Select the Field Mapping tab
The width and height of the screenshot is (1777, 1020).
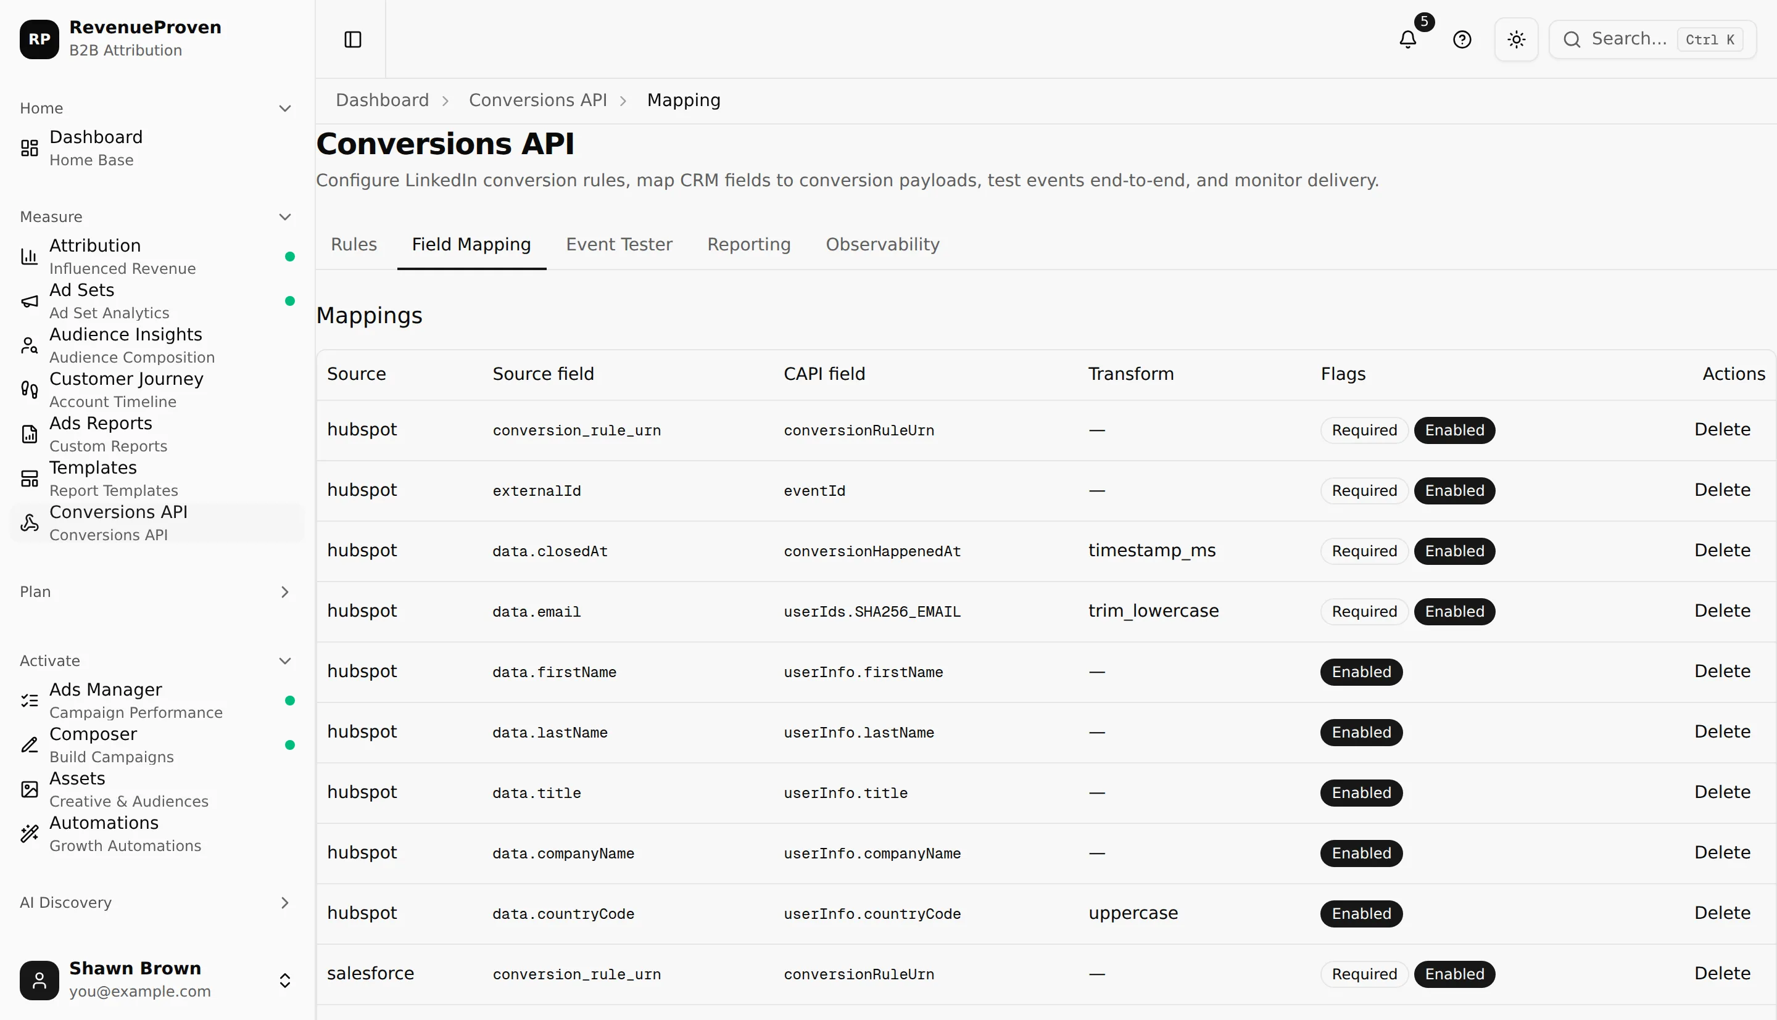pos(471,244)
